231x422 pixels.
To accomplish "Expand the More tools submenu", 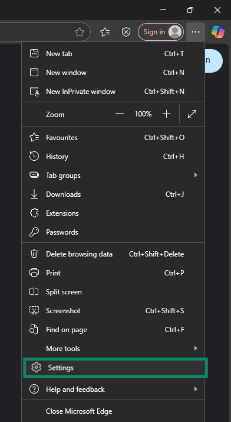I will [113, 349].
